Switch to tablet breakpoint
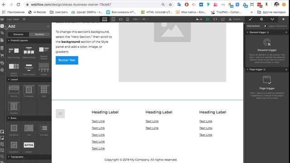Viewport: 290px width, 163px height. (113, 19)
